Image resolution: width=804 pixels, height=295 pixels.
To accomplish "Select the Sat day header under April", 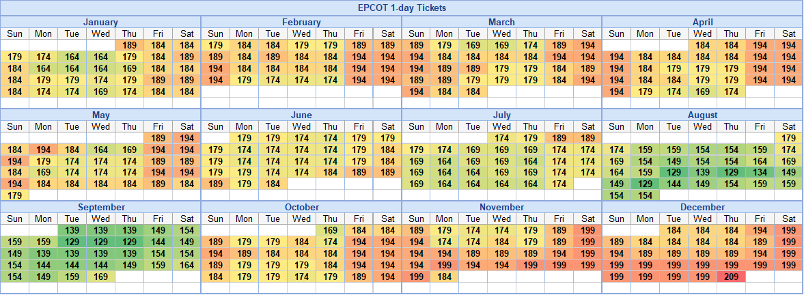I will coord(789,33).
